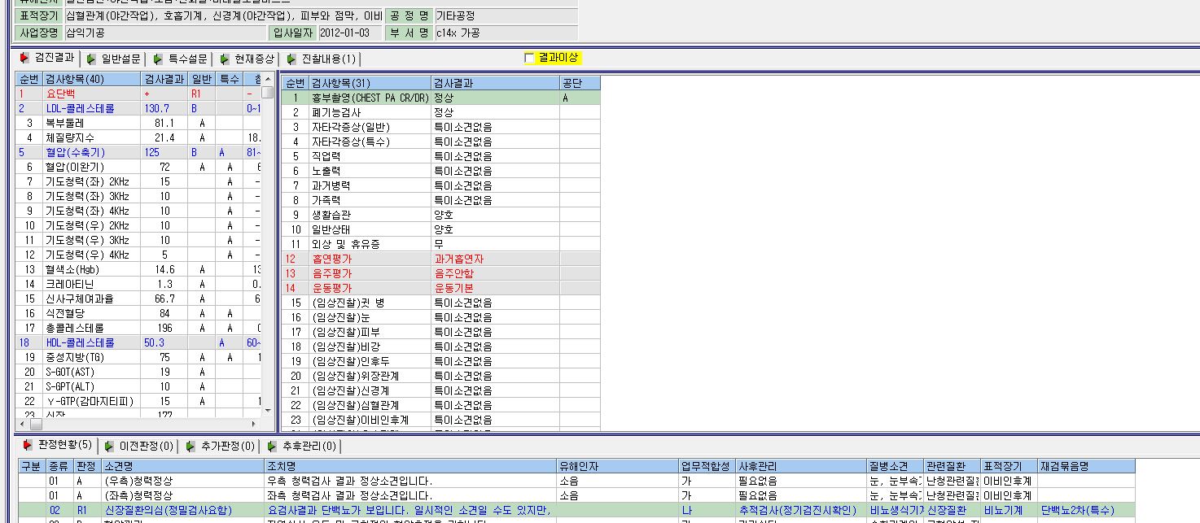Viewport: 1200px width, 523px height.
Task: Click the green arrow icon beside 현재증상
Action: pyautogui.click(x=225, y=59)
